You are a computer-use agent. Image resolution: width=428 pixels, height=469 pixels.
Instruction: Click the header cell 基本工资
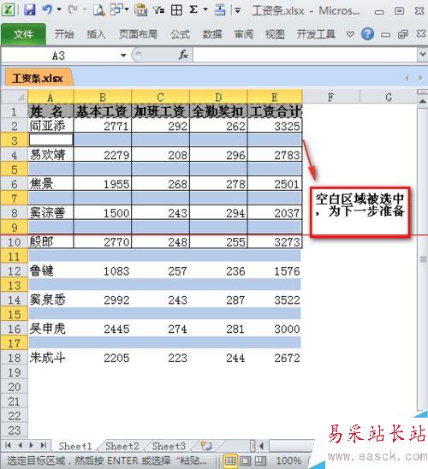pos(102,111)
